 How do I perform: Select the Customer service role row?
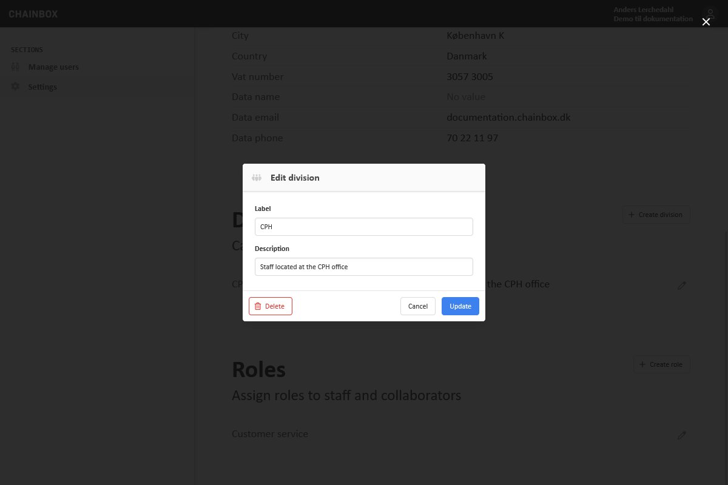click(x=461, y=434)
